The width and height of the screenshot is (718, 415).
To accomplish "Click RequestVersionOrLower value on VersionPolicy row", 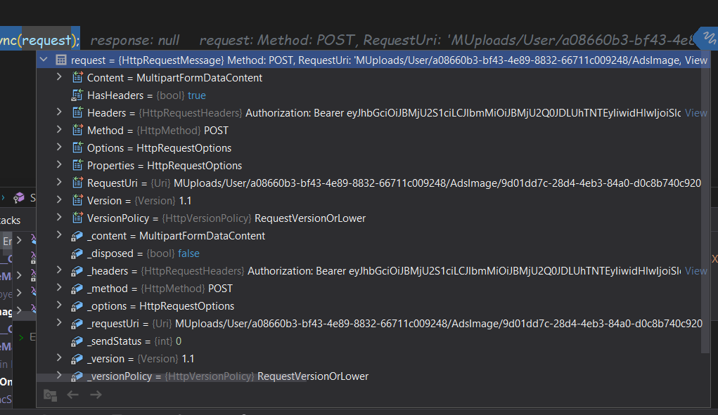I will click(310, 218).
